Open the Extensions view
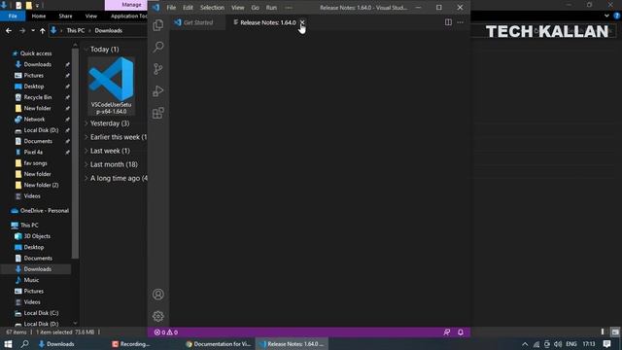The height and width of the screenshot is (350, 622). point(157,113)
